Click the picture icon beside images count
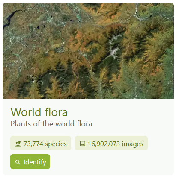Image resolution: width=182 pixels, height=176 pixels. [83, 144]
